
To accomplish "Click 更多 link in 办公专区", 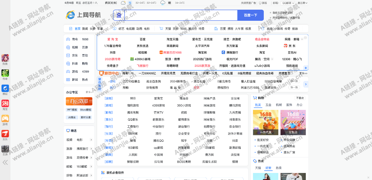I will pos(89,92).
